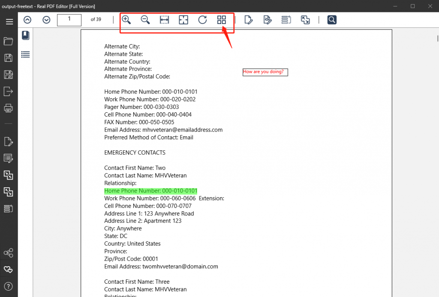Image resolution: width=439 pixels, height=297 pixels.
Task: Open help with the question mark icon
Action: 9,286
